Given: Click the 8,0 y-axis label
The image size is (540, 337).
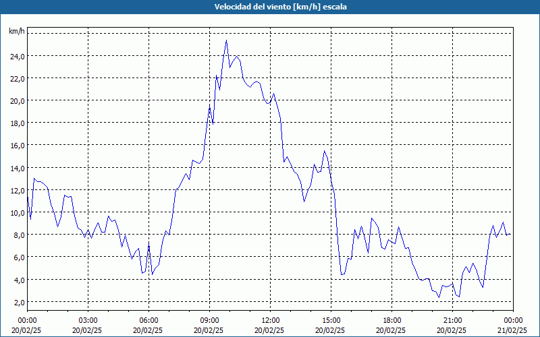Looking at the screenshot, I should coord(19,235).
